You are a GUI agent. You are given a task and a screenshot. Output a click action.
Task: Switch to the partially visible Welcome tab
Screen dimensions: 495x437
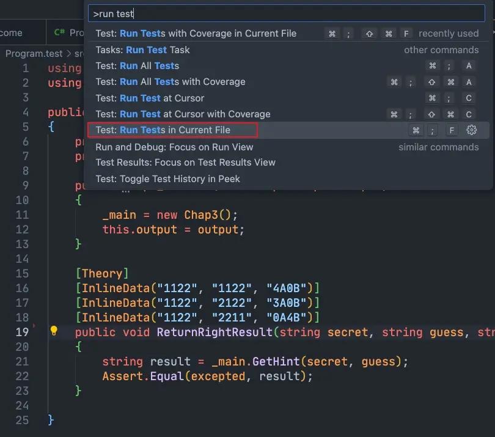[12, 33]
